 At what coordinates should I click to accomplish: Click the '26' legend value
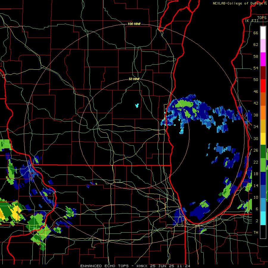pyautogui.click(x=256, y=150)
